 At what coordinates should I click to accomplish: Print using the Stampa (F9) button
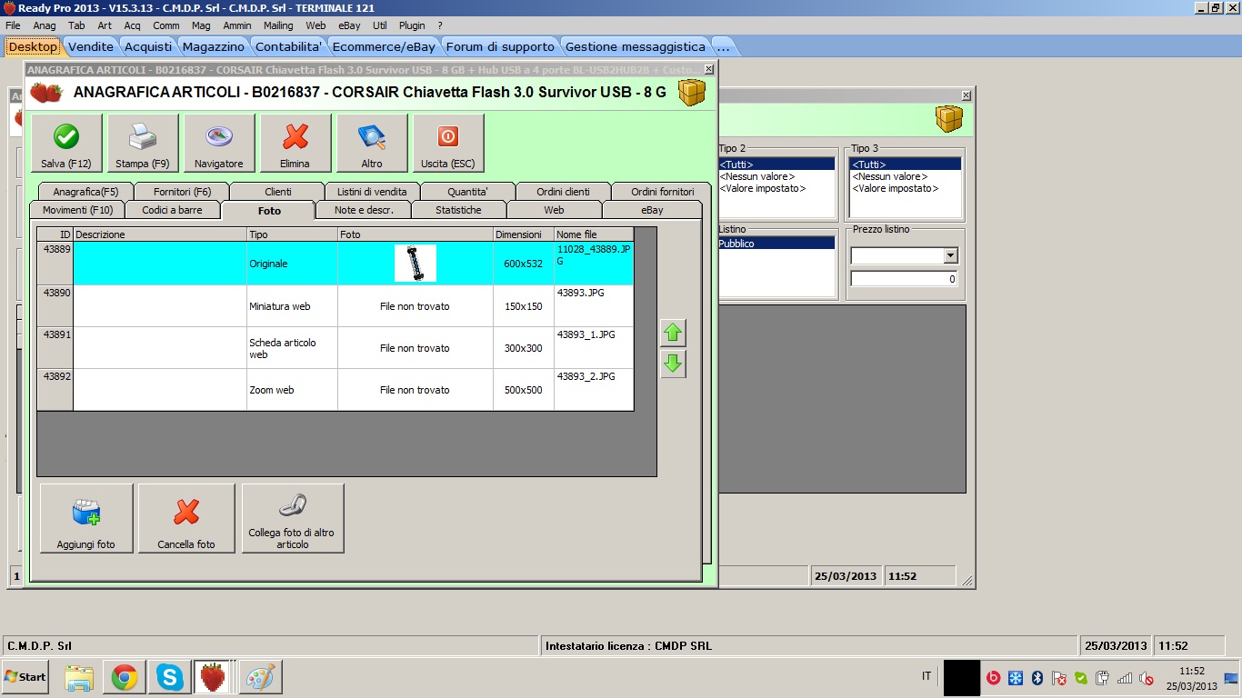[143, 143]
